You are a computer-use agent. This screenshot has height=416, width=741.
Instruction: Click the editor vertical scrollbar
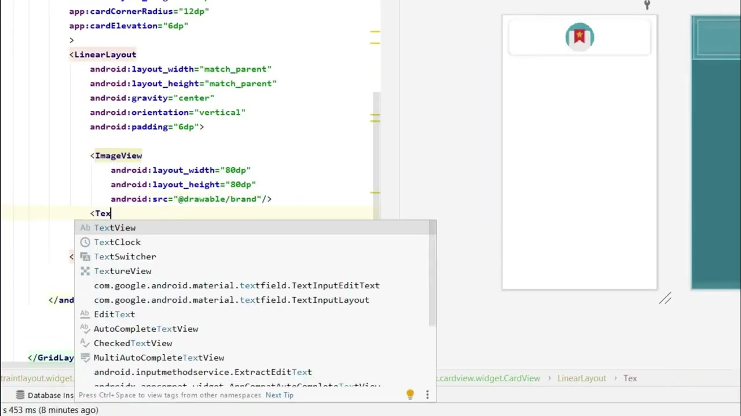tap(376, 156)
